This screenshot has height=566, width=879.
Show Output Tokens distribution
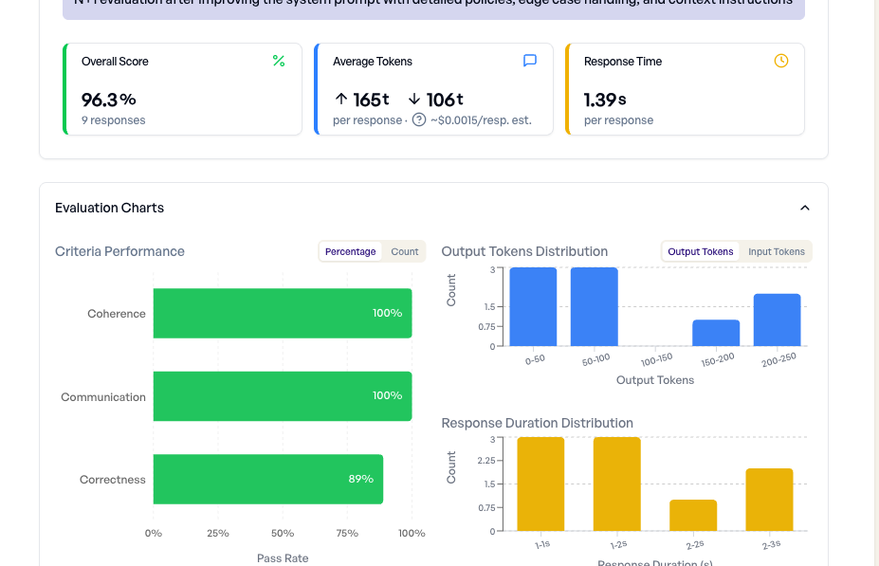700,251
